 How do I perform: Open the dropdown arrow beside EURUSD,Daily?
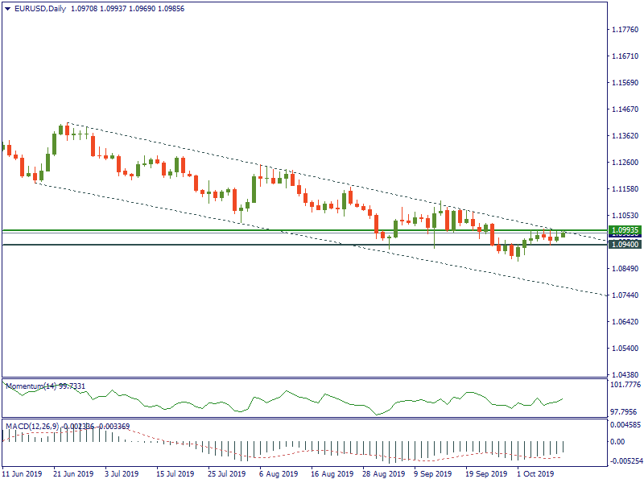click(x=7, y=9)
